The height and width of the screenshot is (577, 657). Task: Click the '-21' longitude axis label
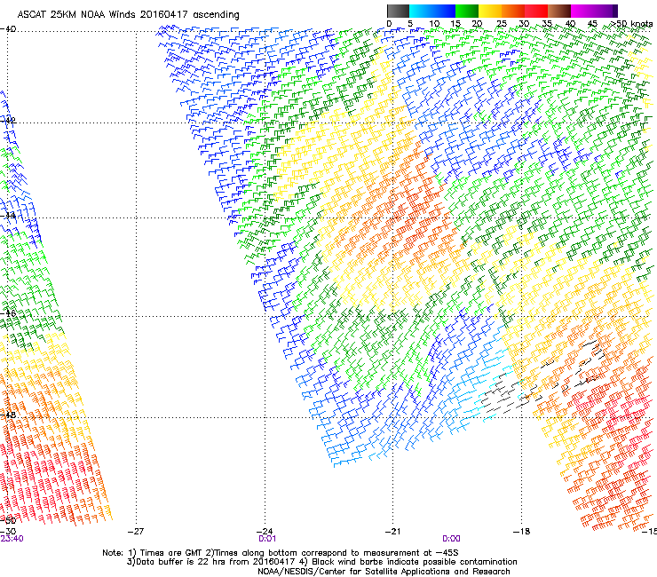[393, 532]
